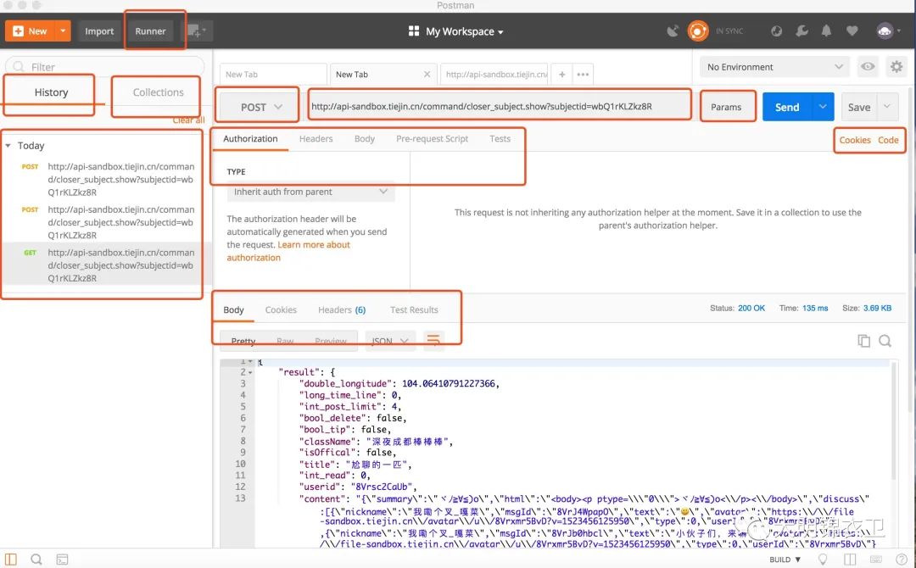916x568 pixels.
Task: Open the New button dropdown arrow
Action: [x=63, y=31]
